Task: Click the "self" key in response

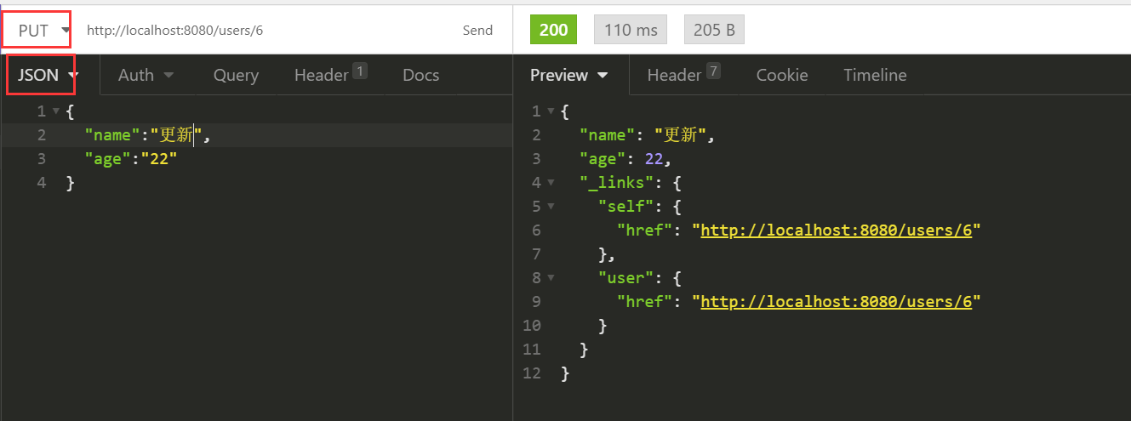Action: [626, 207]
